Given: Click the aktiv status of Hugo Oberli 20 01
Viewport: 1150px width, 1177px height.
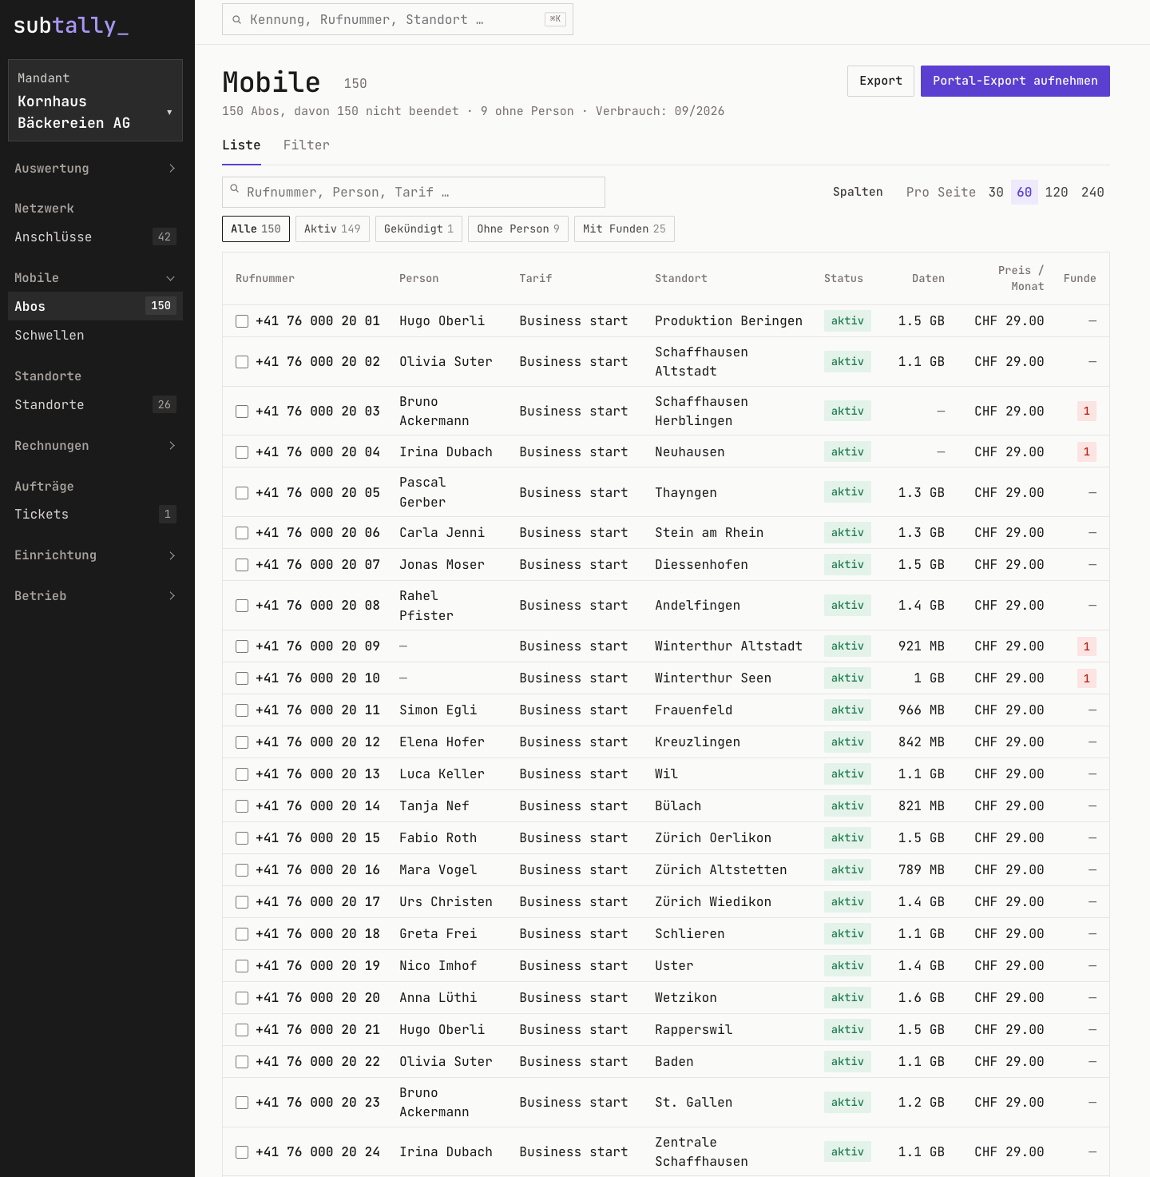Looking at the screenshot, I should click(x=847, y=320).
